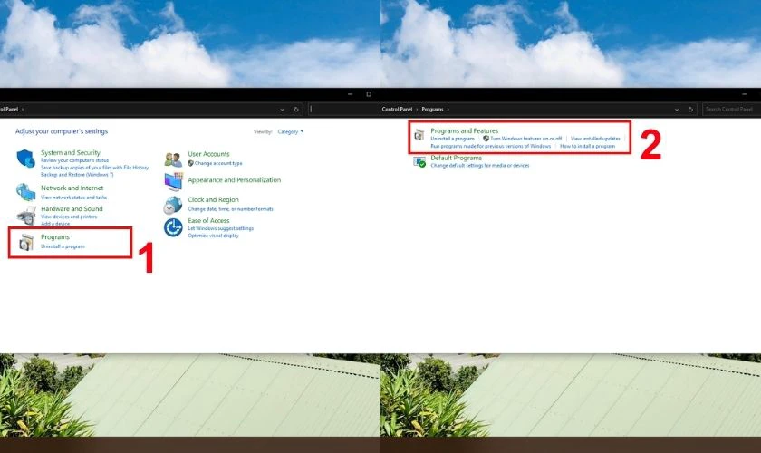761x453 pixels.
Task: Click How to install a program
Action: pos(587,146)
